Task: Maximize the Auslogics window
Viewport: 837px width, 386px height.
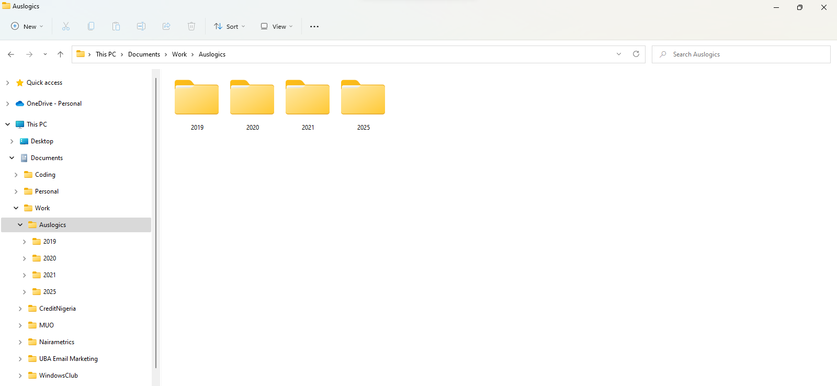Action: pos(800,7)
